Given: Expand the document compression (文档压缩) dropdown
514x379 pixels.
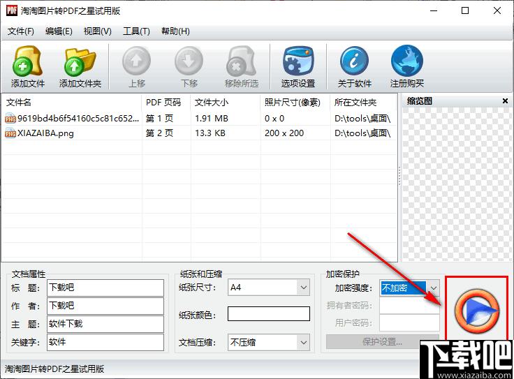Looking at the screenshot, I should [304, 343].
